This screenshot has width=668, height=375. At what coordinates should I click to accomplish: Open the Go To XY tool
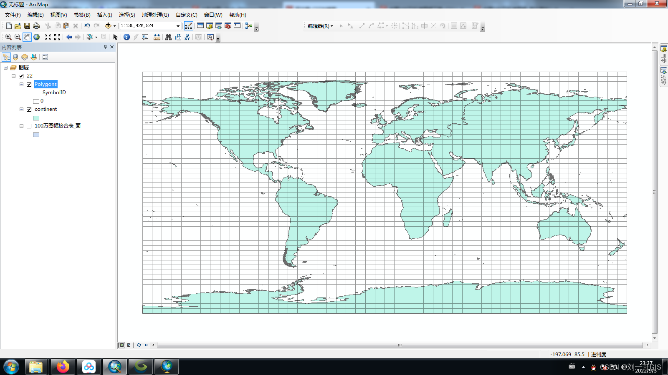pos(187,37)
